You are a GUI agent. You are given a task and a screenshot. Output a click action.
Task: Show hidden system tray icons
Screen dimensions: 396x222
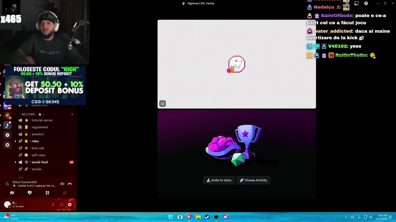(346, 217)
